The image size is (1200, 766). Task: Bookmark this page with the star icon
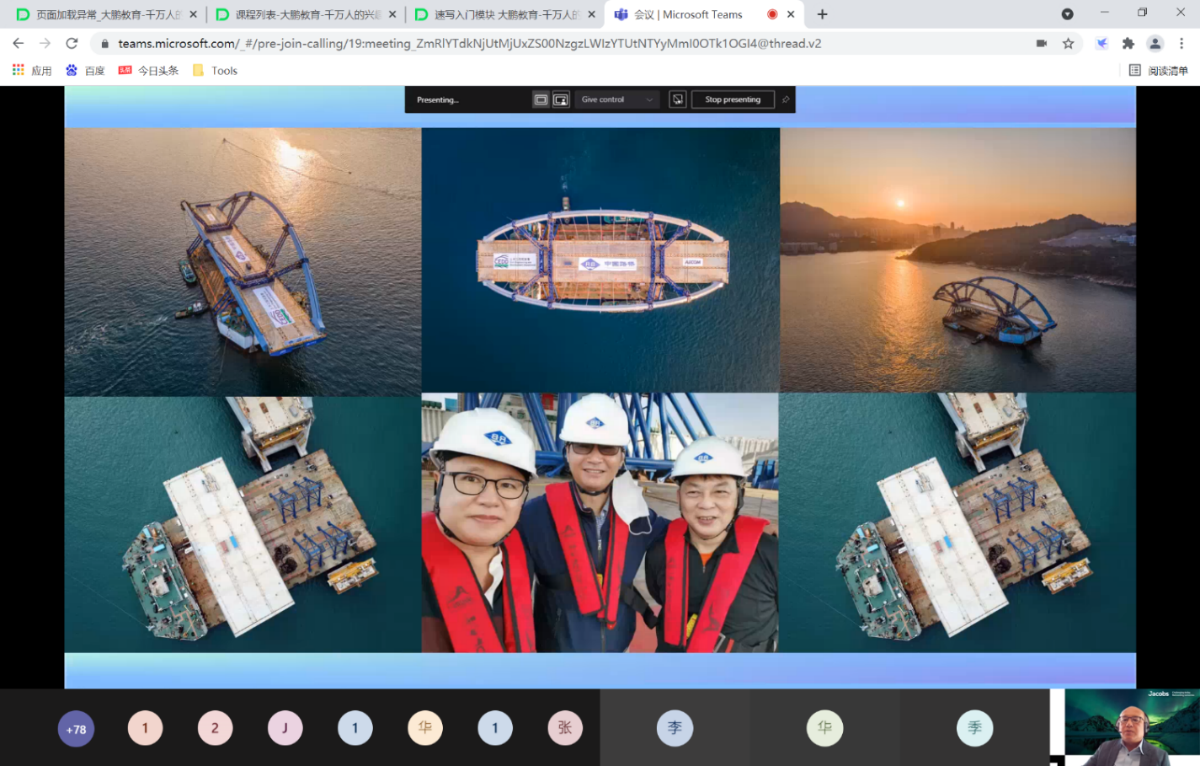click(1068, 44)
